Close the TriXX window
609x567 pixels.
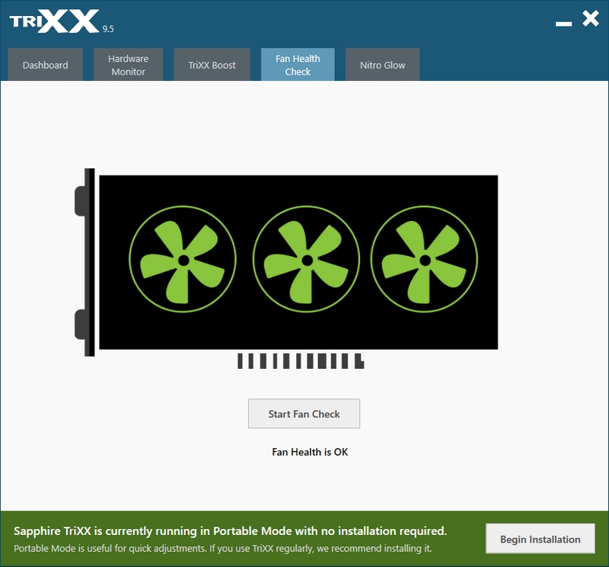click(x=591, y=18)
